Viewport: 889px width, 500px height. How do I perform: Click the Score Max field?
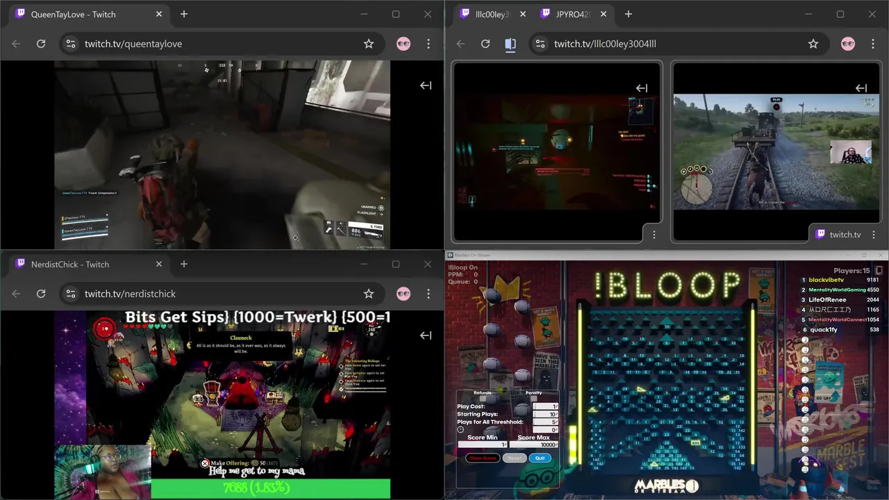(x=533, y=444)
